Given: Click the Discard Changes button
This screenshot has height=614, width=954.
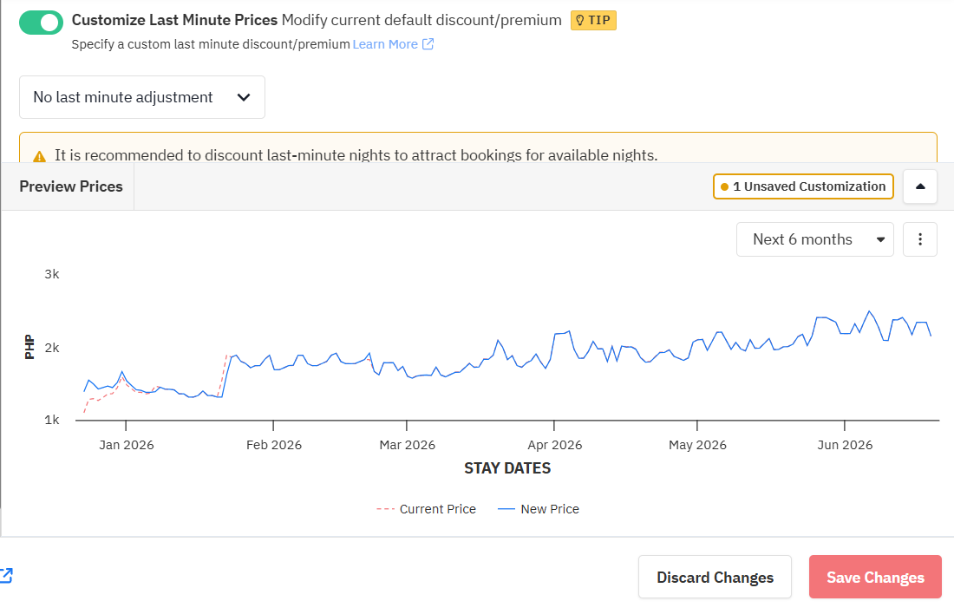Looking at the screenshot, I should pos(715,578).
